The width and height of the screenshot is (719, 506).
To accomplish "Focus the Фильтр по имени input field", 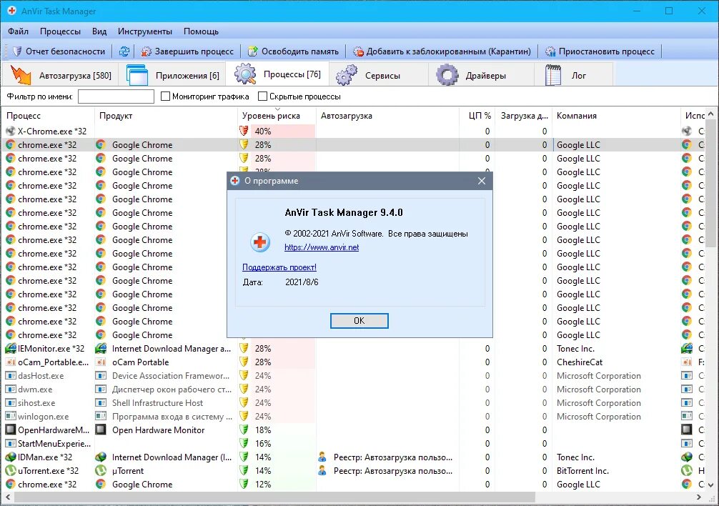I will click(116, 96).
